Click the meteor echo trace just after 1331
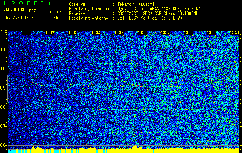This screenshot has width=242, height=153. point(38,84)
